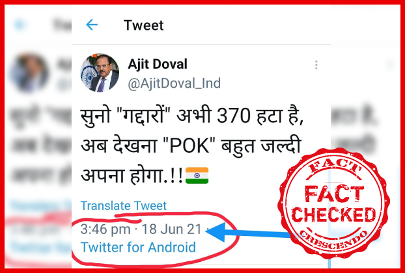Click the number 370 in the tweet
The image size is (405, 273).
(x=233, y=116)
